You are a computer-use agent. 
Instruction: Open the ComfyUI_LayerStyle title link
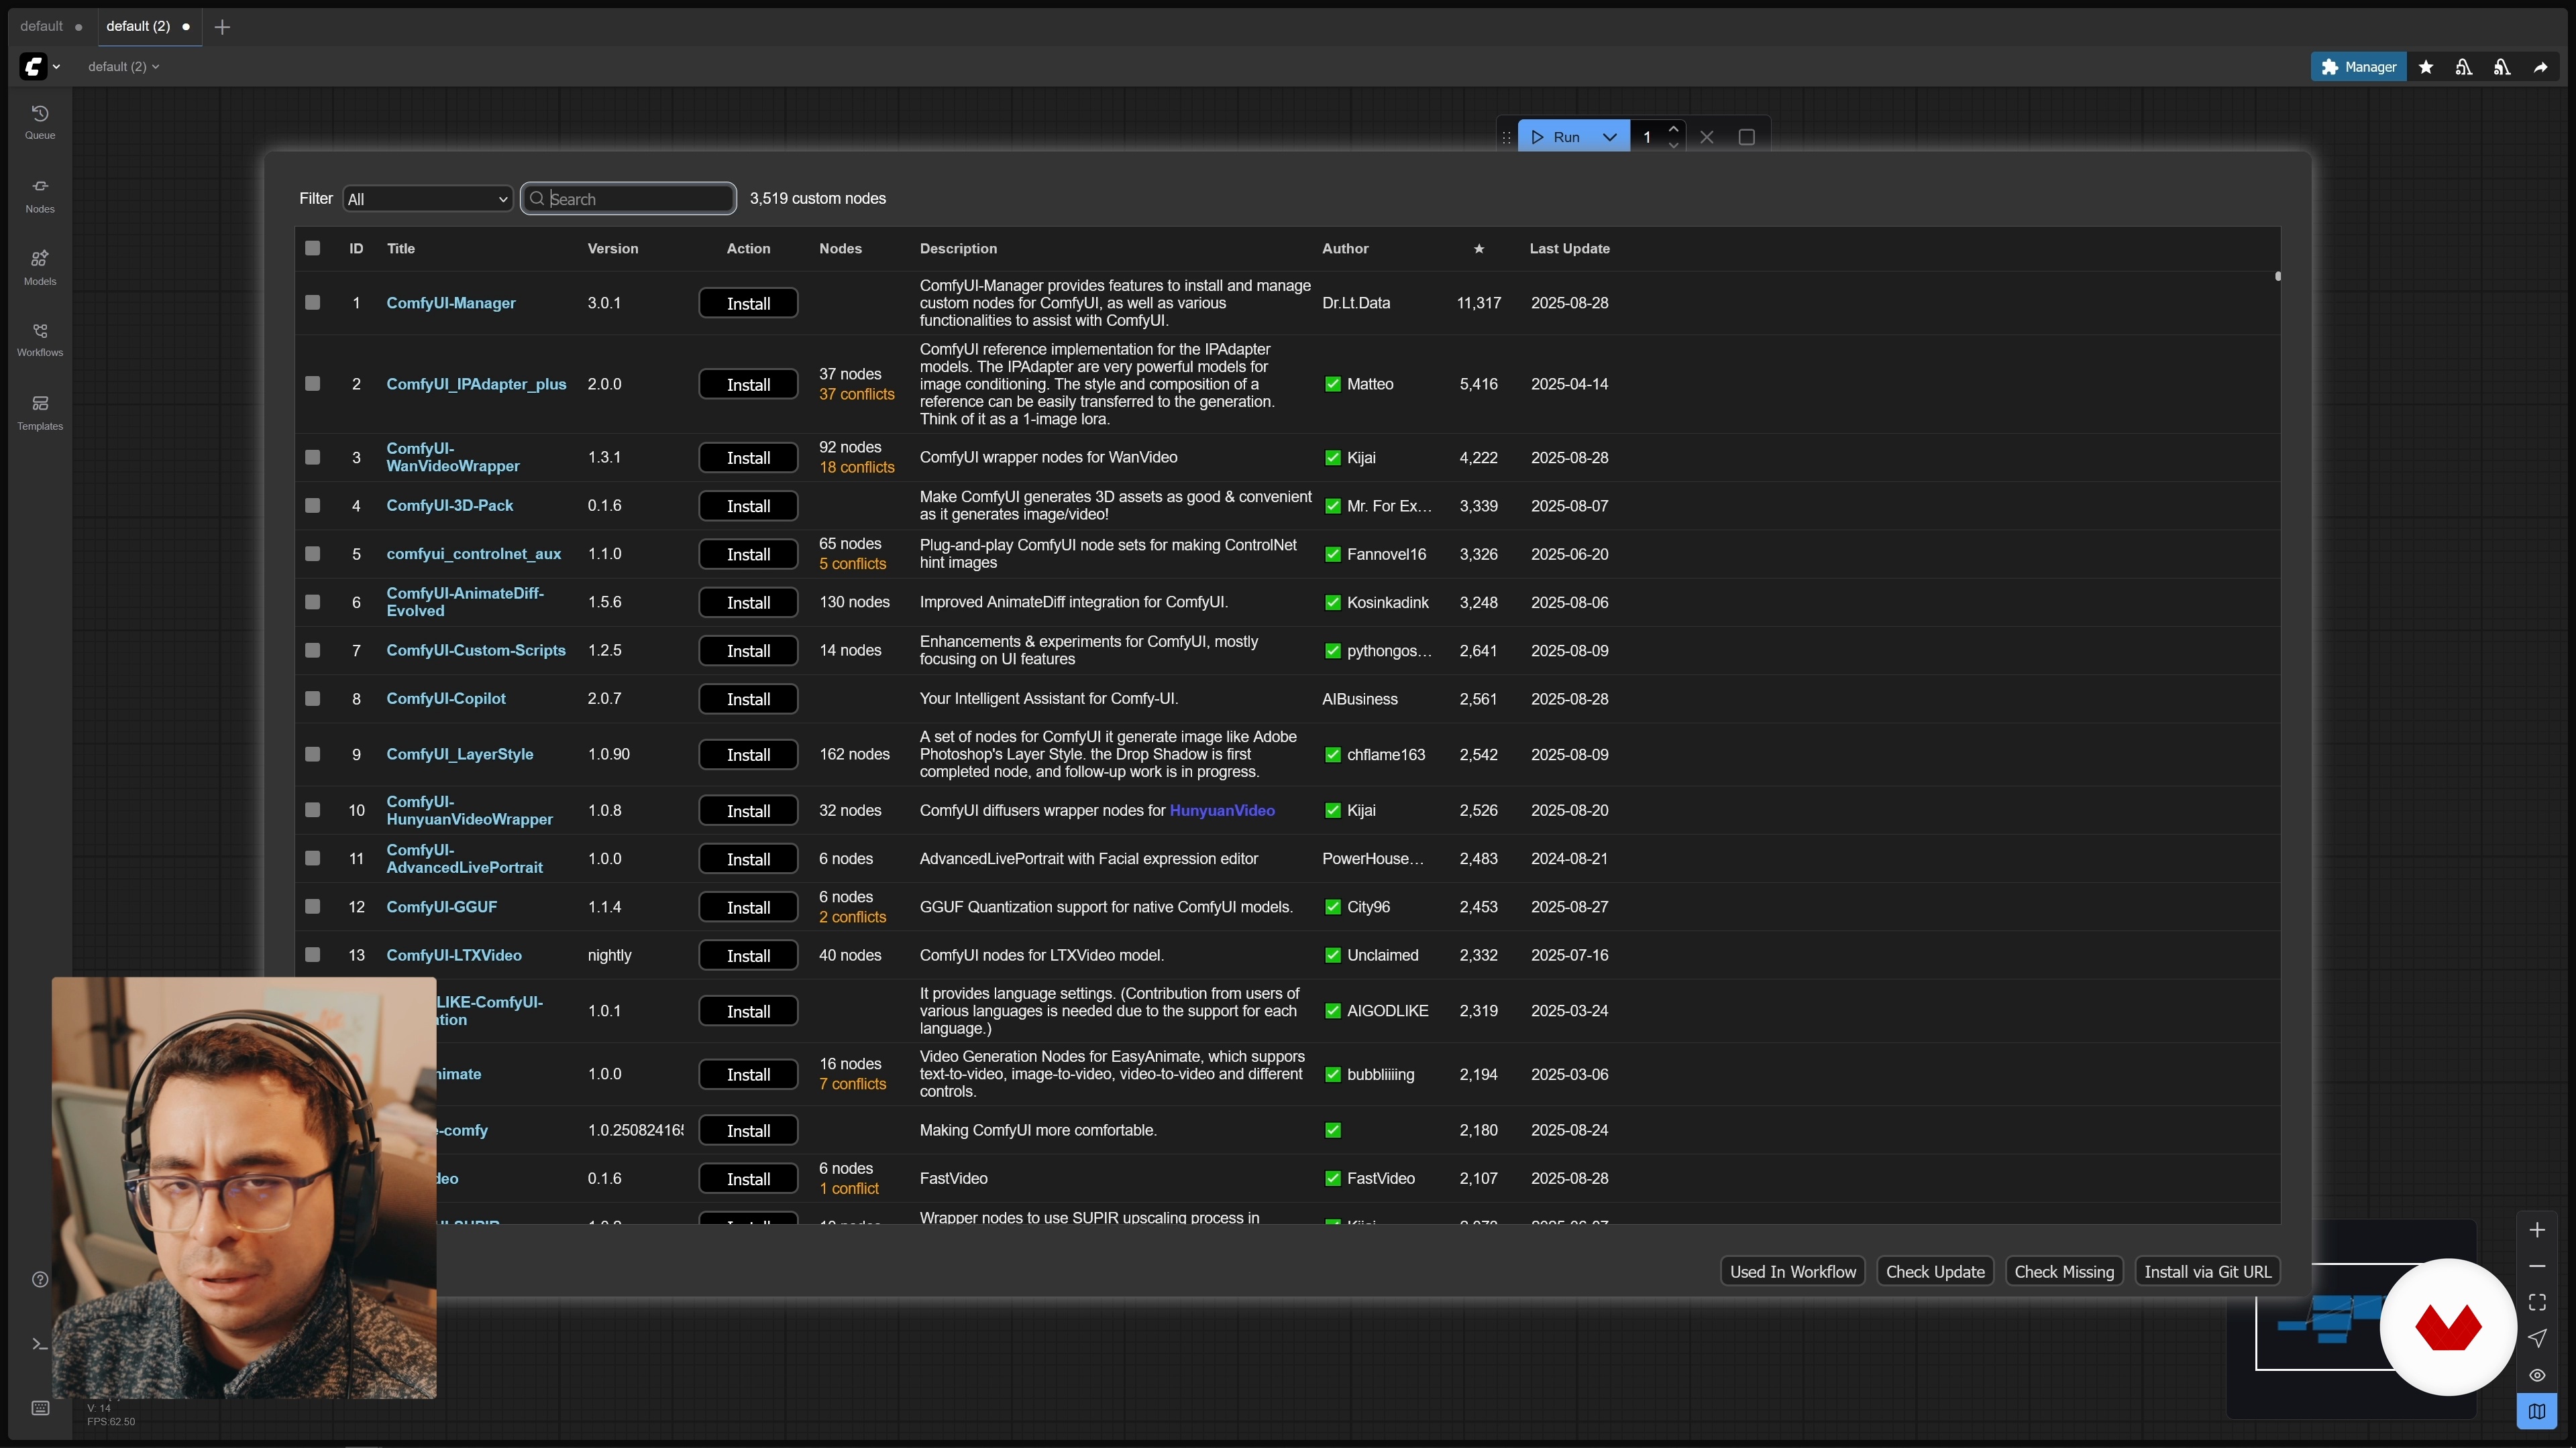(459, 754)
